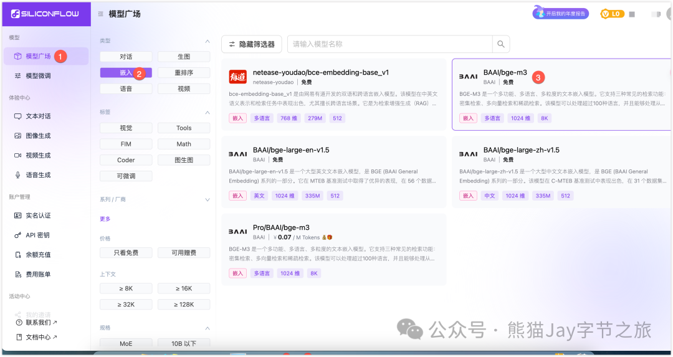Click the 文档中心 book icon

[19, 337]
